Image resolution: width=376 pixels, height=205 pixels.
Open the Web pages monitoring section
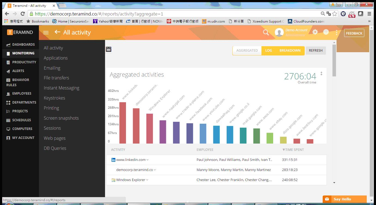click(x=54, y=138)
